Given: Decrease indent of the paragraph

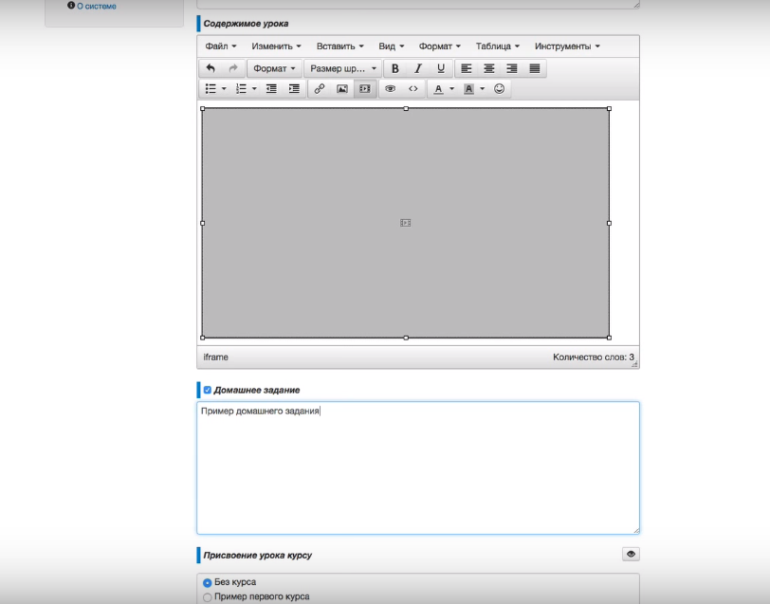Looking at the screenshot, I should click(271, 88).
